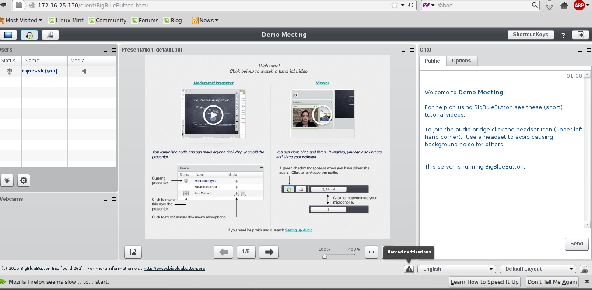Click Don't Tell Me Again button
This screenshot has height=290, width=592.
pyautogui.click(x=552, y=282)
